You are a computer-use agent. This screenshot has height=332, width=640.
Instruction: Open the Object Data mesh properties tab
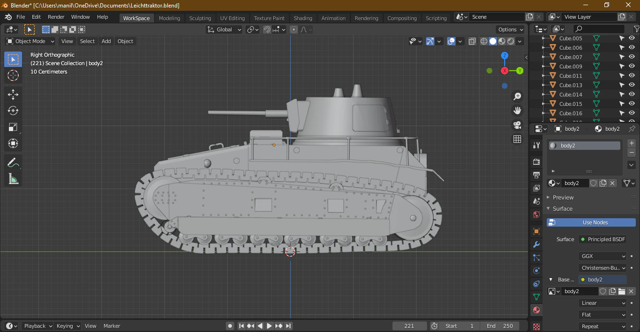coord(536,297)
